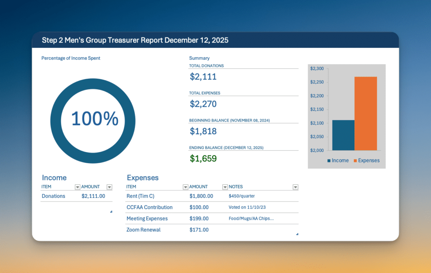Select the blue Income bar in chart
431x273 pixels.
(x=343, y=135)
